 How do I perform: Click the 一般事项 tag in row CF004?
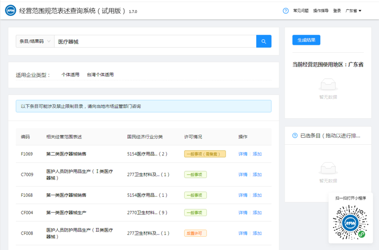[195, 213]
